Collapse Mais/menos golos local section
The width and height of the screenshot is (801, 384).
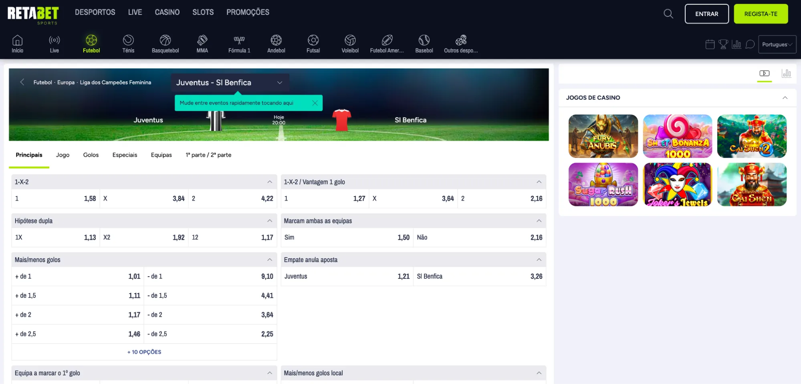pos(539,373)
